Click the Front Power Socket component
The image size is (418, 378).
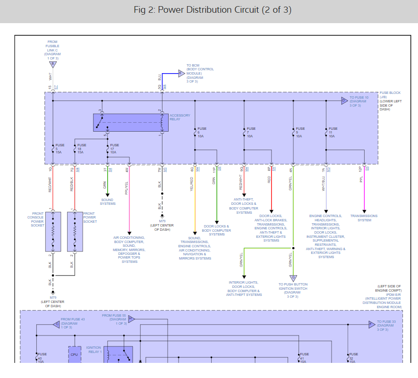tap(75, 231)
